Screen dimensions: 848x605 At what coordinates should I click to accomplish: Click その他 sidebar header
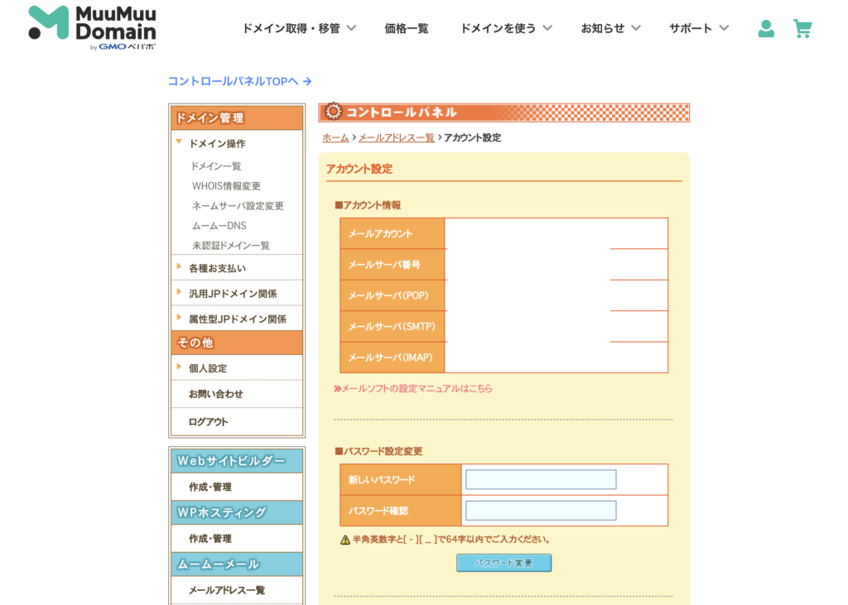[237, 343]
